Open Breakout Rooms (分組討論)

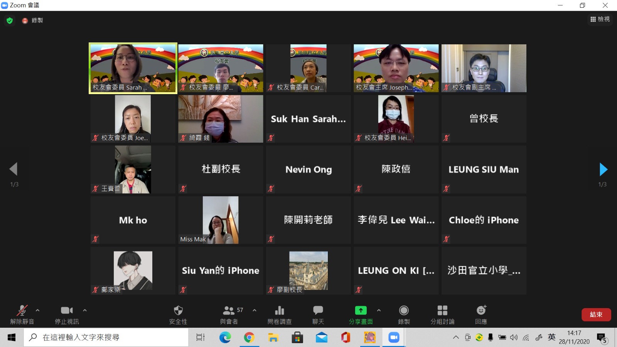442,311
